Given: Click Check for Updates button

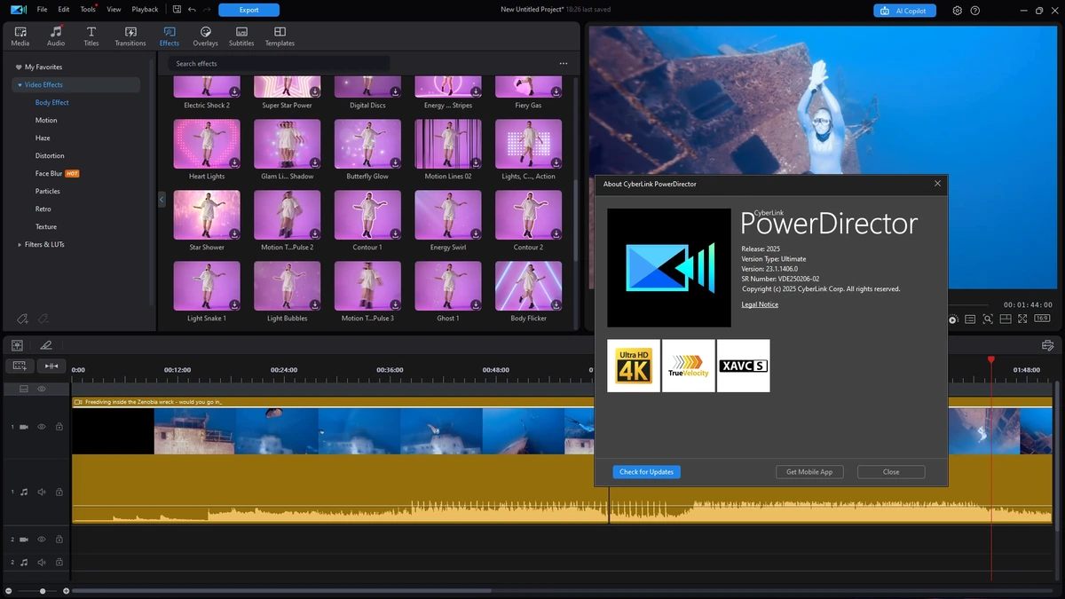Looking at the screenshot, I should click(x=646, y=472).
